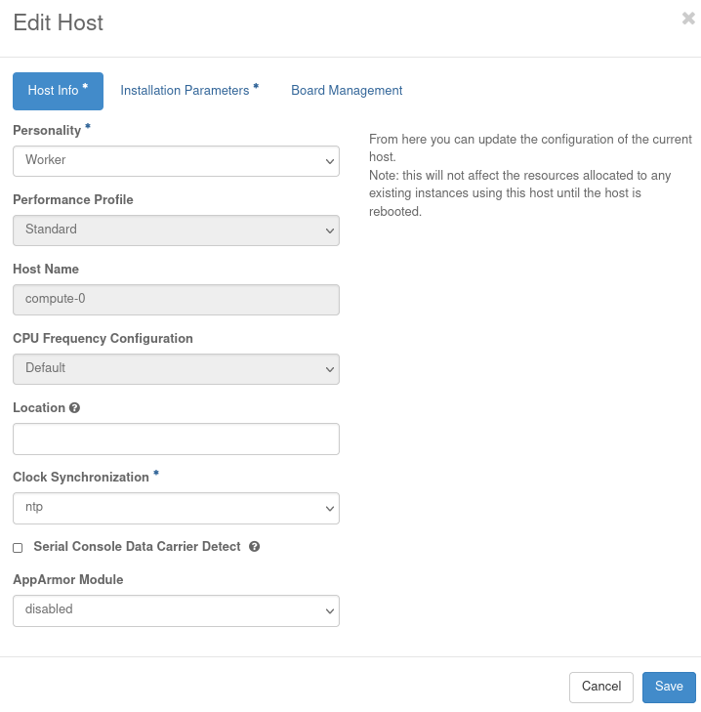The image size is (701, 712).
Task: Click the Edit Host dialog title
Action: coord(59,22)
